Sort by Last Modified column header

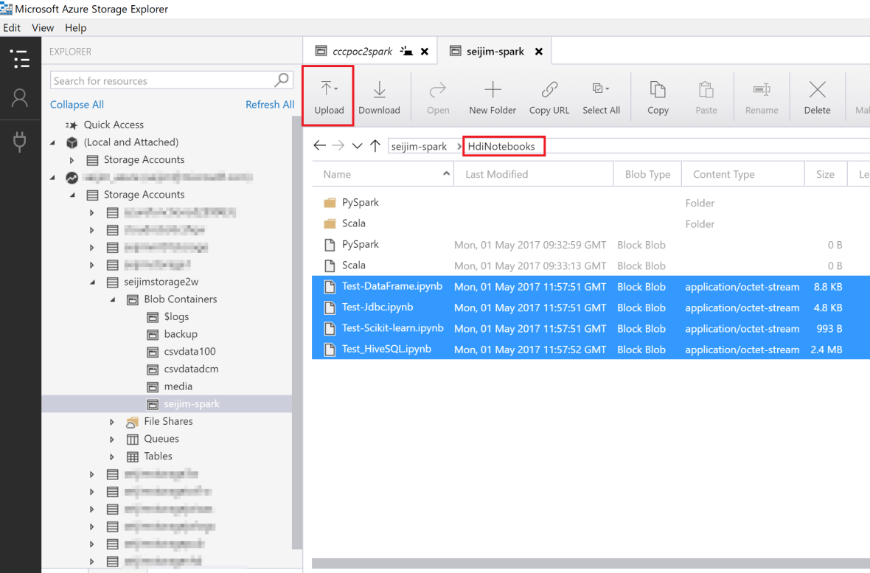[497, 174]
